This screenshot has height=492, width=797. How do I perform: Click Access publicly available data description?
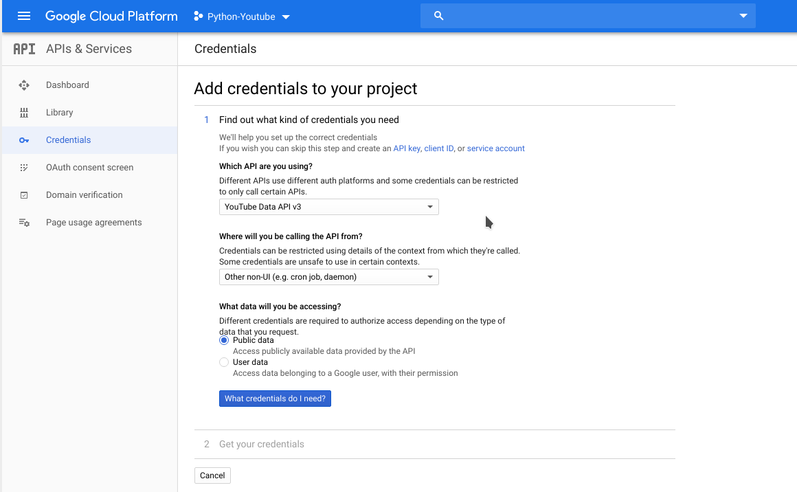(x=324, y=351)
